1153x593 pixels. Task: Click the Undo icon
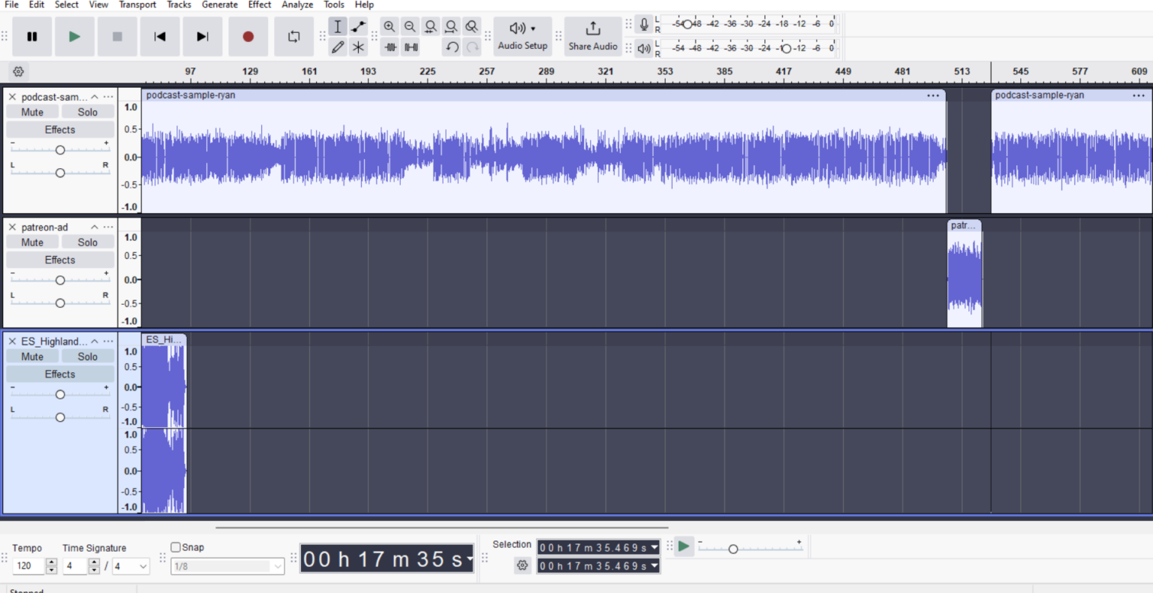[451, 47]
